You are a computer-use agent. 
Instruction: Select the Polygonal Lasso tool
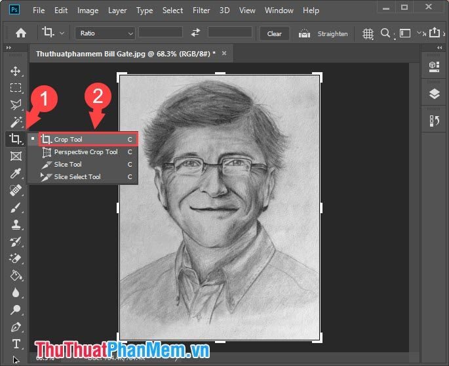pyautogui.click(x=16, y=104)
